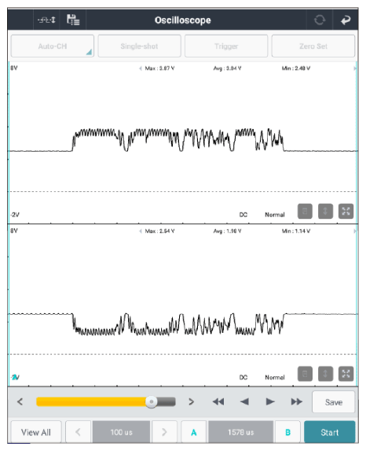
Task: Click the refresh icon in header
Action: [x=320, y=20]
